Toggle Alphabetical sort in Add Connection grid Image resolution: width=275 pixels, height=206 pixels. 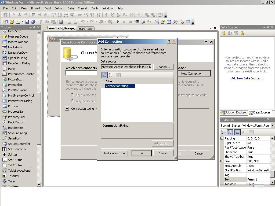click(110, 75)
